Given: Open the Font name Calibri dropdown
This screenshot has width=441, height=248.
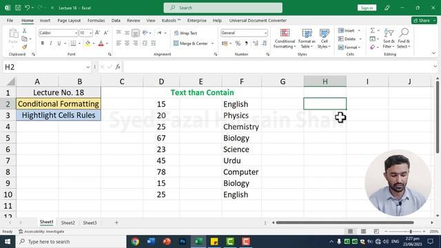Looking at the screenshot, I should (76, 33).
